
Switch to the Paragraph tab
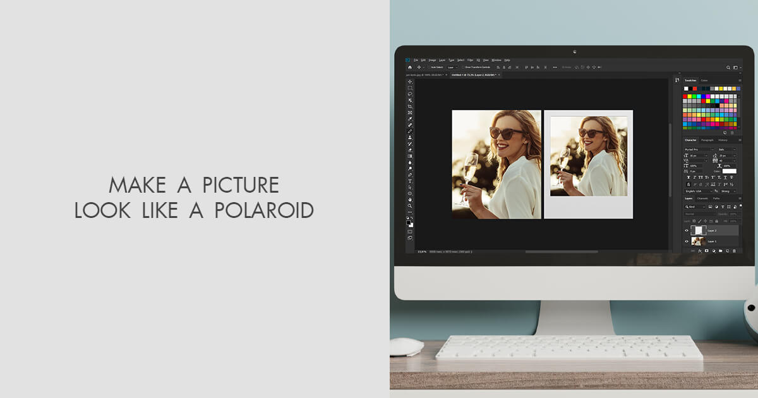point(707,140)
